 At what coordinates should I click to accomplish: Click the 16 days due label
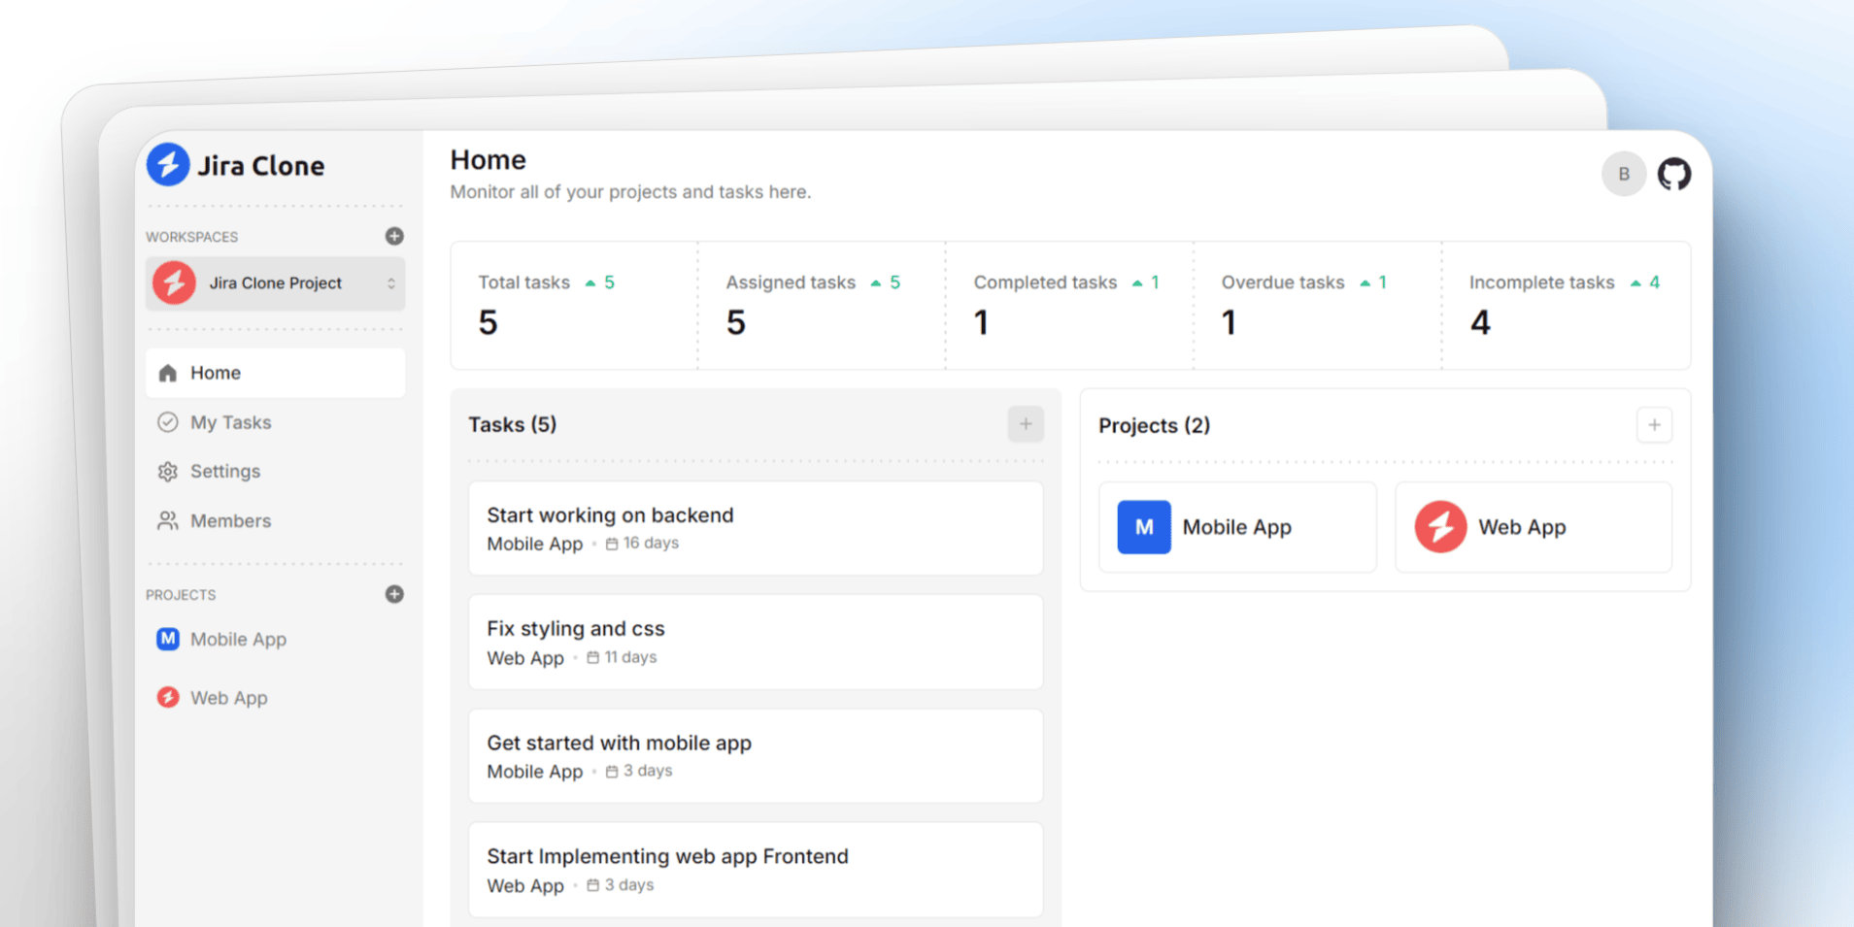651,544
